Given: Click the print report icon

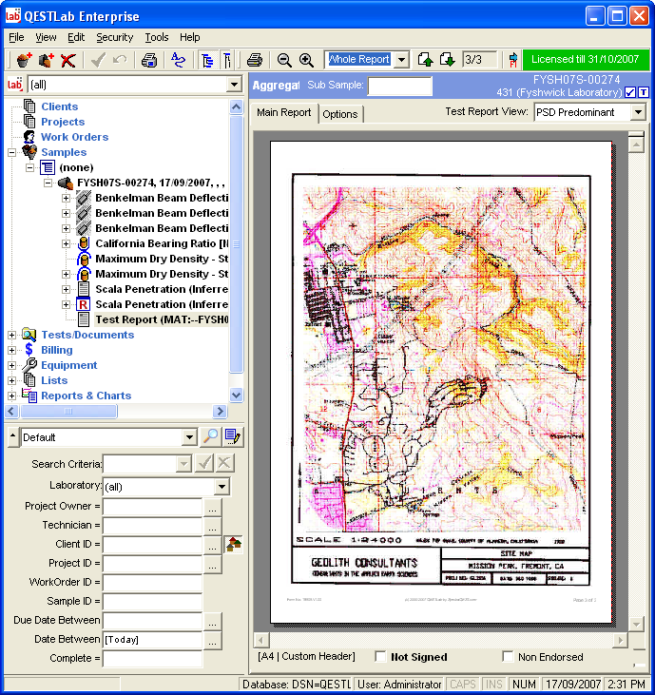Looking at the screenshot, I should point(255,60).
